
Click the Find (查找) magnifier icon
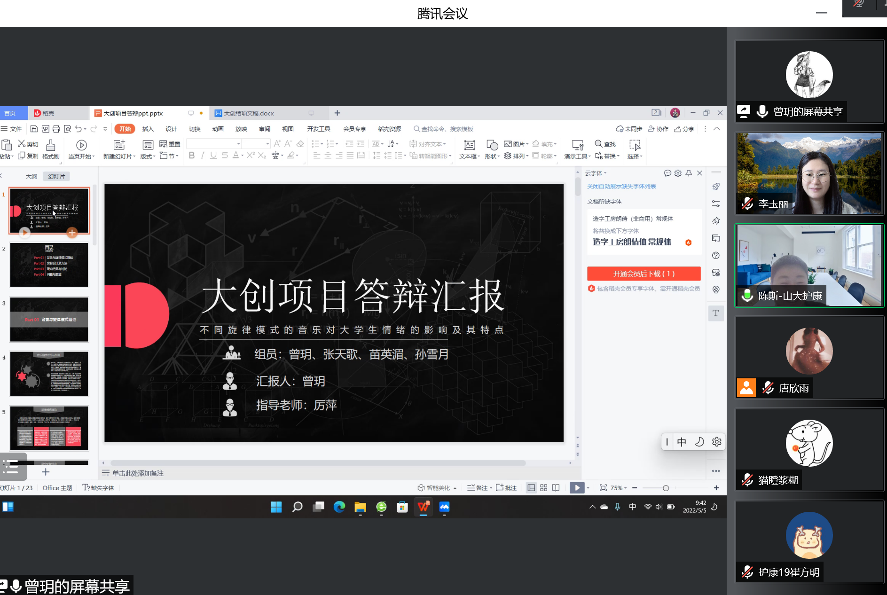(x=598, y=144)
